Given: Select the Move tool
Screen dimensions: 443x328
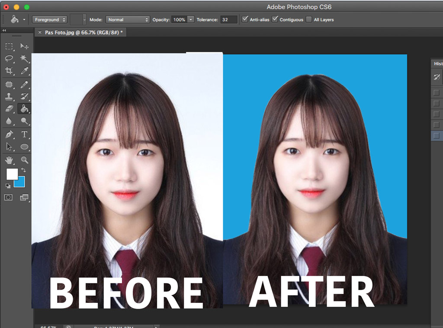Looking at the screenshot, I should point(25,47).
